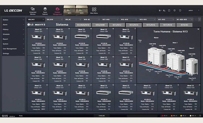
Task: Expand Report sidebar section
Action: [13, 39]
